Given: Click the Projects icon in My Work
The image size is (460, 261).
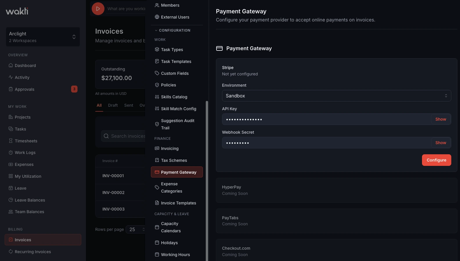Looking at the screenshot, I should pyautogui.click(x=11, y=117).
